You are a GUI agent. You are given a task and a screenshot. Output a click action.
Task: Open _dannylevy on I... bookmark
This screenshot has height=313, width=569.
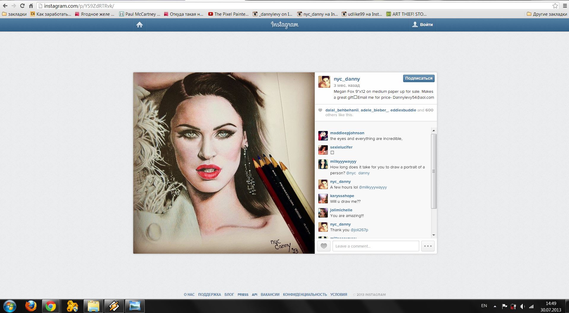[x=273, y=14]
